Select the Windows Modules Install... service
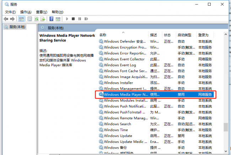The width and height of the screenshot is (231, 155). pyautogui.click(x=156, y=100)
